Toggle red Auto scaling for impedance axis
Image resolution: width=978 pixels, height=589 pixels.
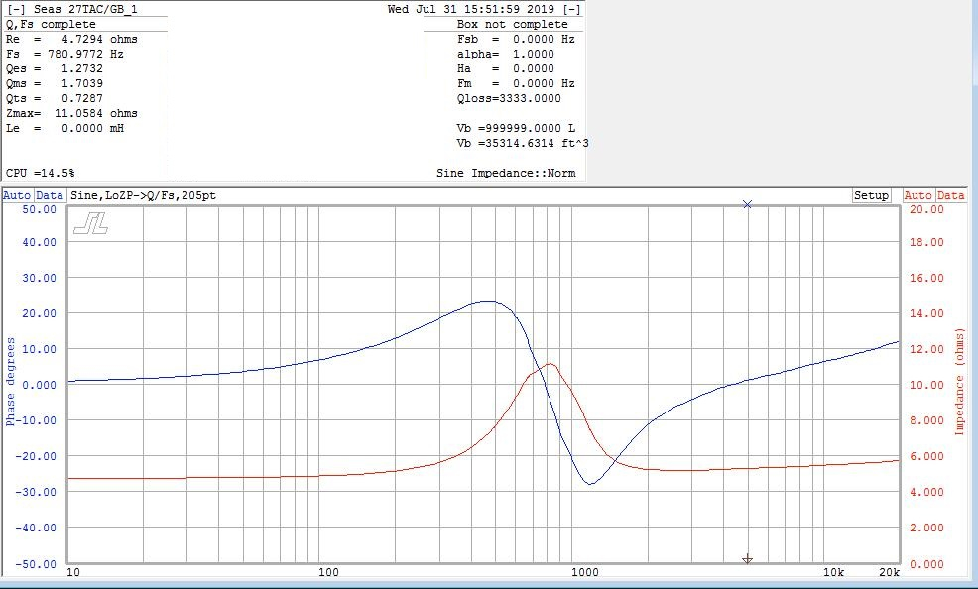pos(917,195)
